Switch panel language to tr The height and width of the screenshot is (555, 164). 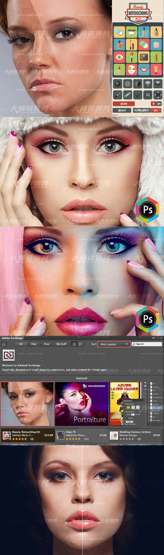click(154, 104)
